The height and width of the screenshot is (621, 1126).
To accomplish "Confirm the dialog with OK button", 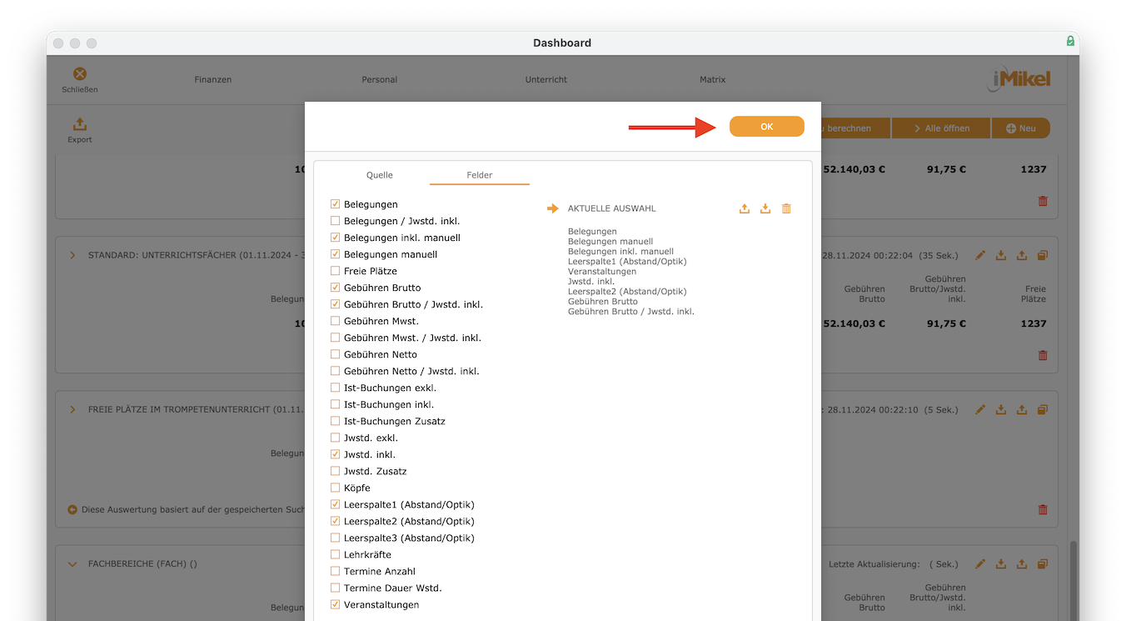I will [x=767, y=127].
